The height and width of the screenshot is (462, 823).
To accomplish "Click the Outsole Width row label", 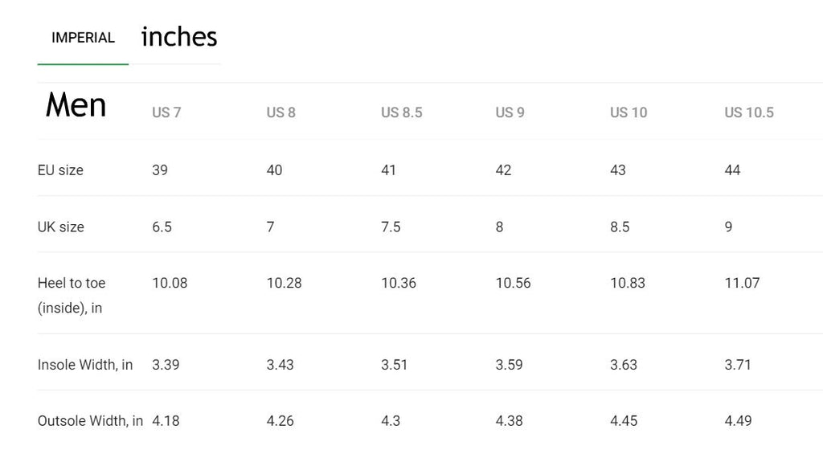I will pos(90,421).
